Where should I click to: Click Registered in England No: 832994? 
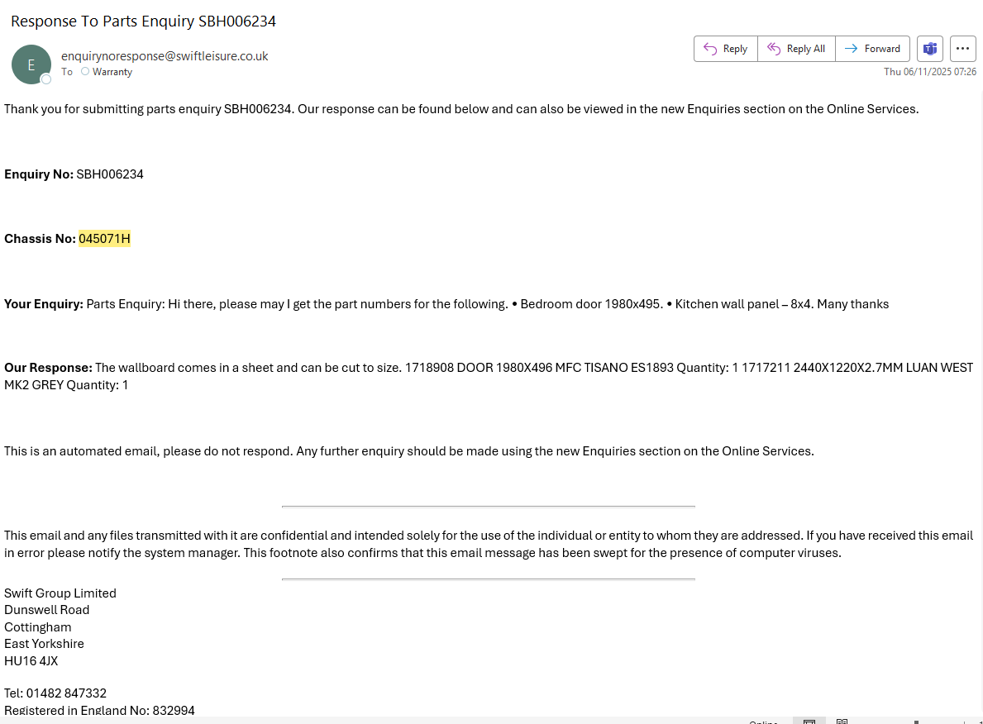[100, 710]
